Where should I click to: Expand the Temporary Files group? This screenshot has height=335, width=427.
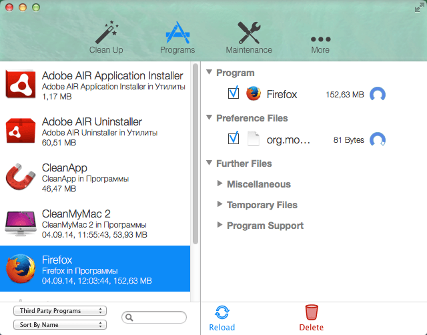tap(220, 204)
